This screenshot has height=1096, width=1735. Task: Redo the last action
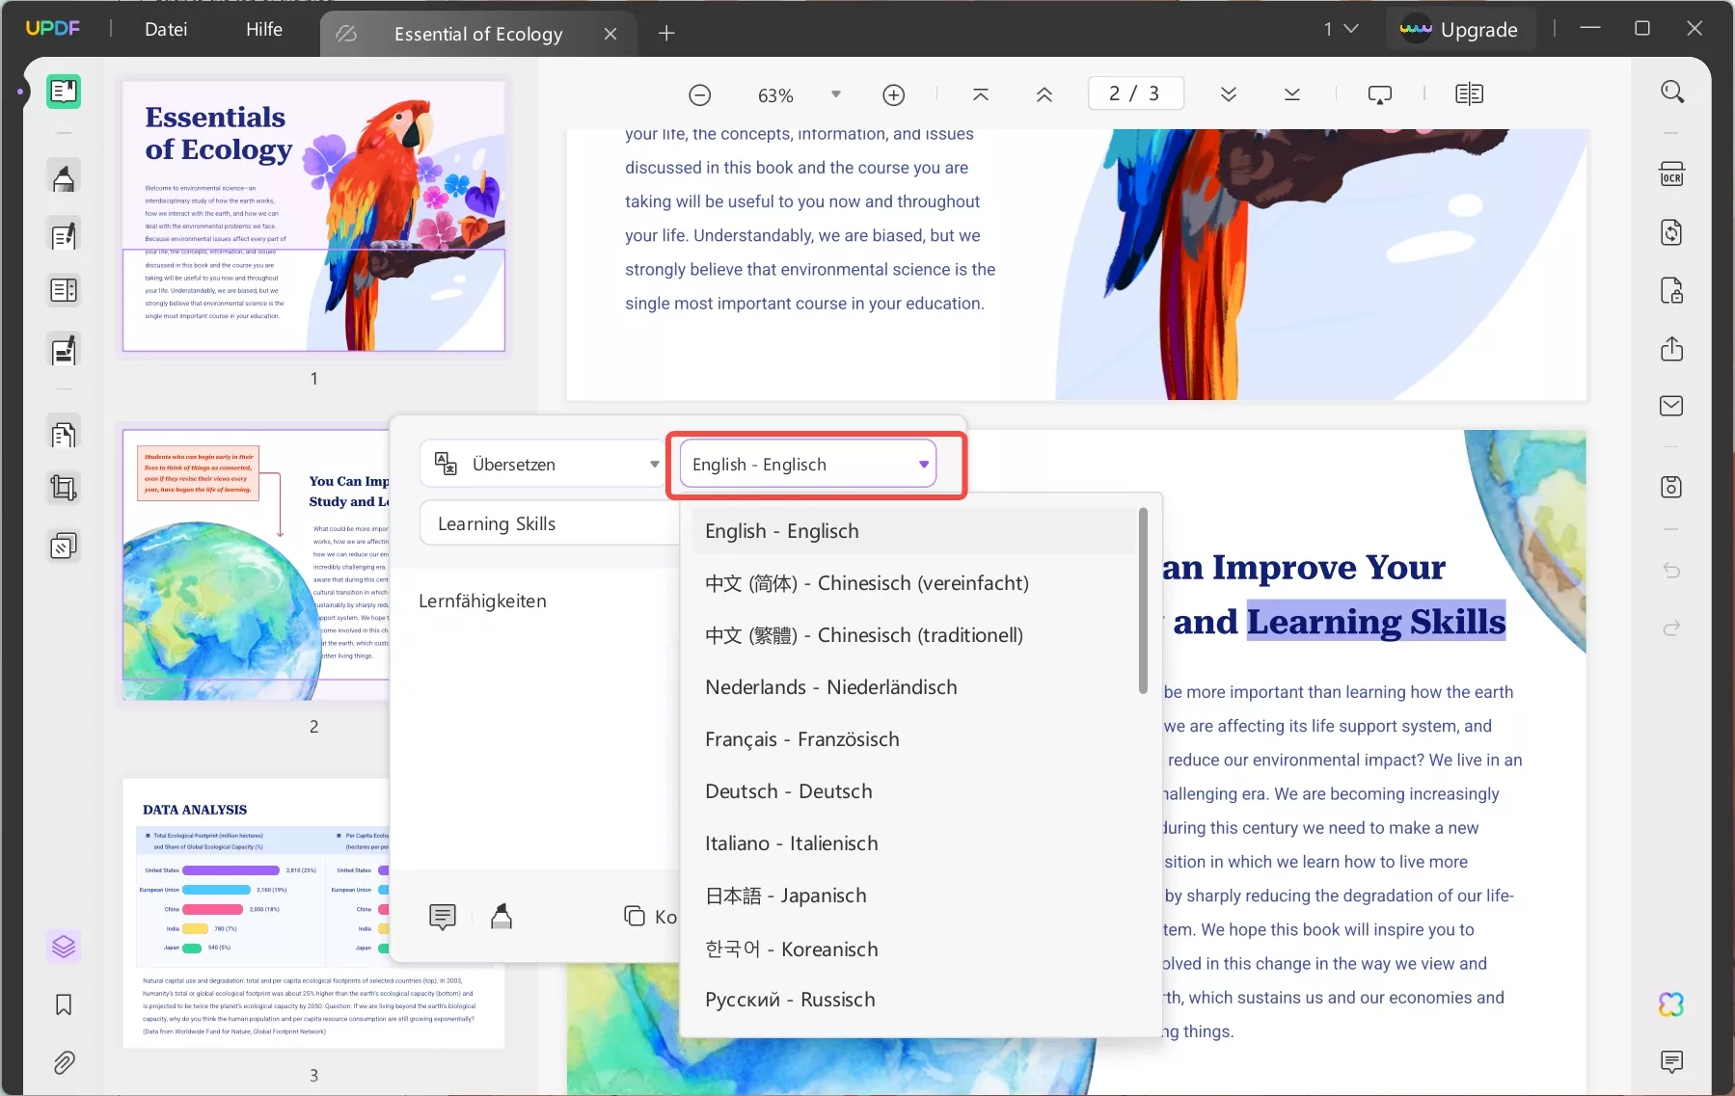[x=1672, y=628]
